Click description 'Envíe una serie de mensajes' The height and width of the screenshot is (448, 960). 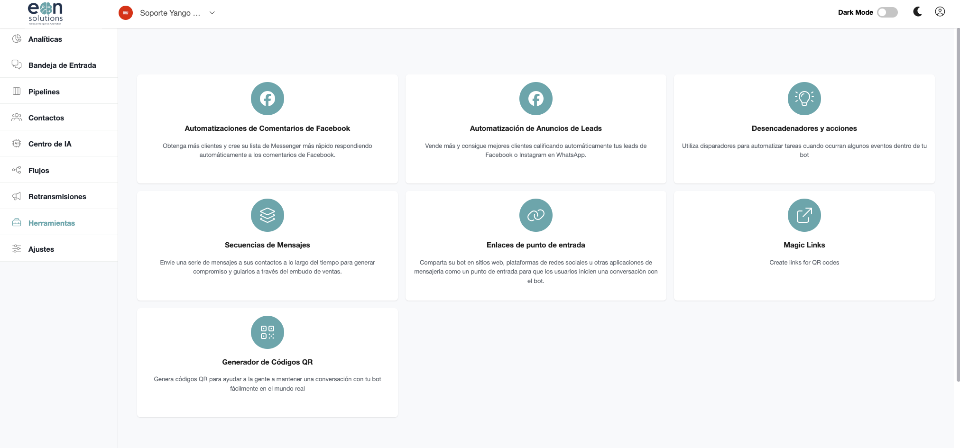[268, 267]
